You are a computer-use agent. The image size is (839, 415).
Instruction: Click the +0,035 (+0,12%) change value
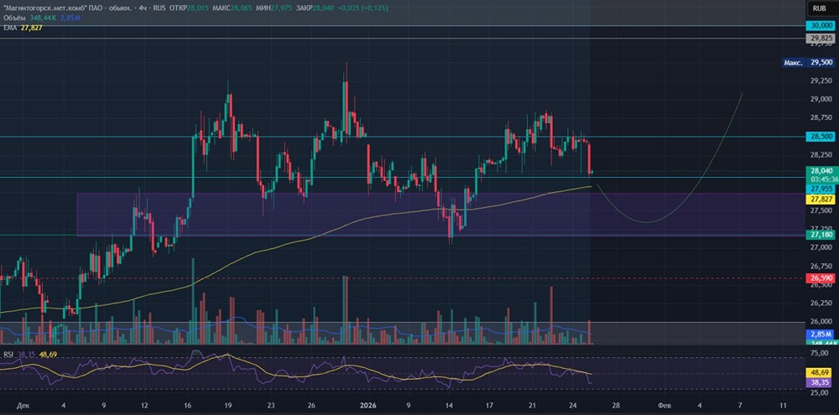(x=362, y=8)
